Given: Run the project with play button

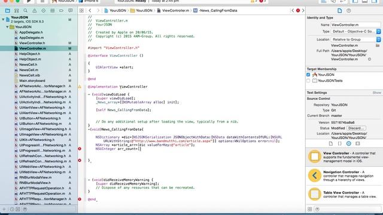Looking at the screenshot, I should [29, 1].
